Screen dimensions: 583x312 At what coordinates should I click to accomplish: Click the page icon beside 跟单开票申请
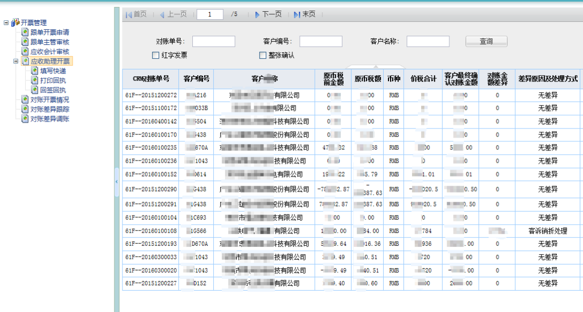[25, 33]
